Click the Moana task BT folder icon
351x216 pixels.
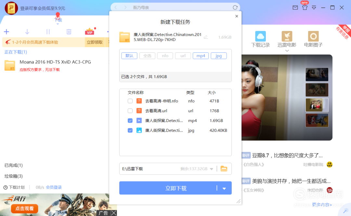10,65
